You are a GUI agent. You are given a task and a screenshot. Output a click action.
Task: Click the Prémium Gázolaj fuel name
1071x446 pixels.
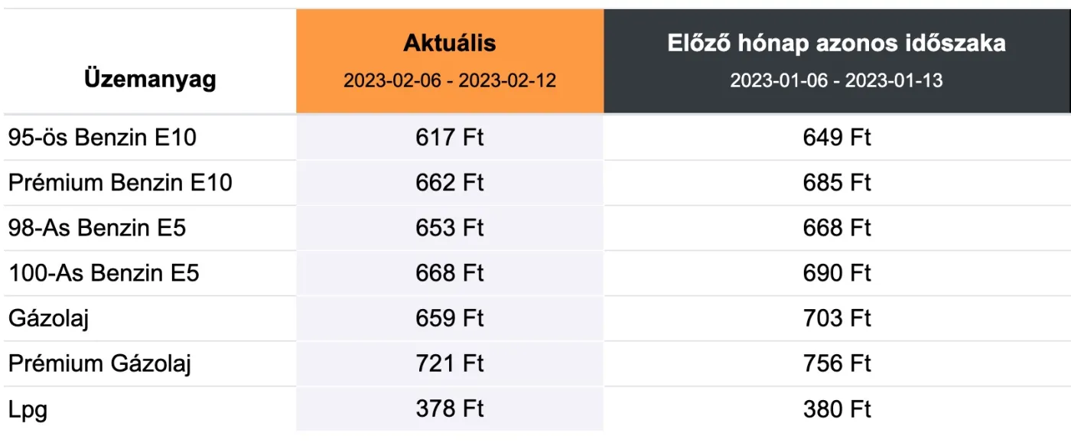click(99, 363)
